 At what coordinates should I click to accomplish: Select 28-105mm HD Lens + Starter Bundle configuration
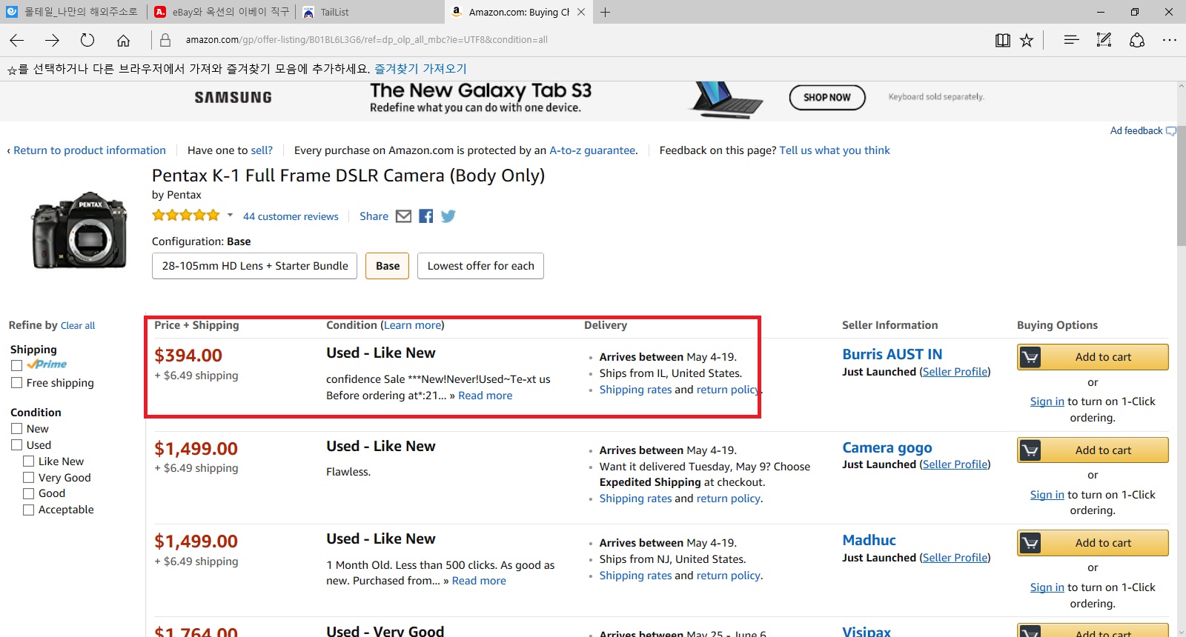(x=255, y=266)
